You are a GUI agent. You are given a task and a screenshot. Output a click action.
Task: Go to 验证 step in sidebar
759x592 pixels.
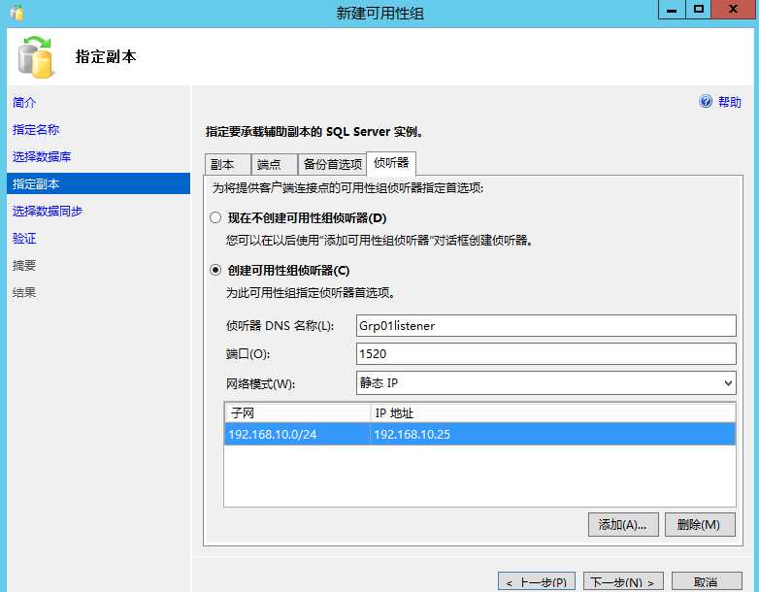pyautogui.click(x=24, y=238)
